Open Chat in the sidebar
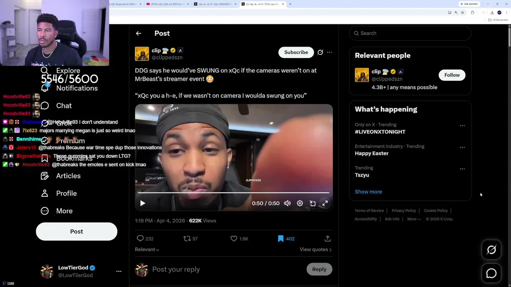Screen dimensions: 511x287 coord(56,106)
